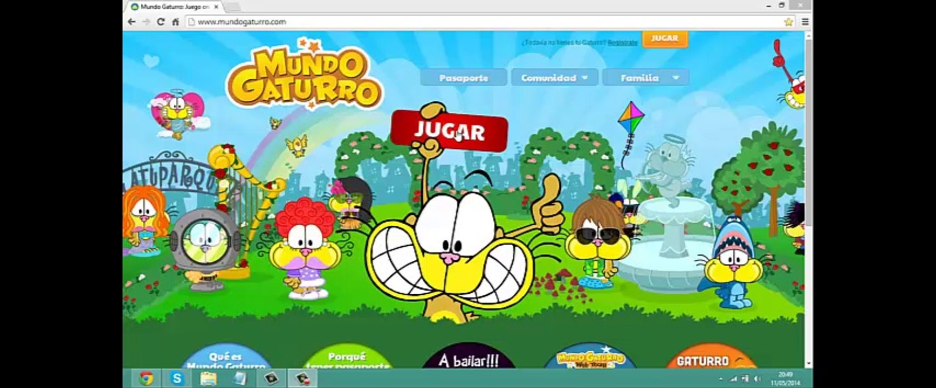Select the Mundo Gaturro browser tab

point(174,7)
